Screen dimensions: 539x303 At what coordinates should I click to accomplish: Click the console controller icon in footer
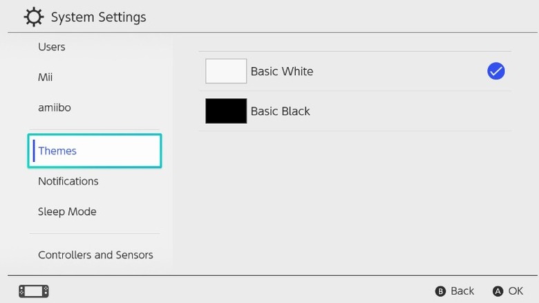[x=34, y=291]
